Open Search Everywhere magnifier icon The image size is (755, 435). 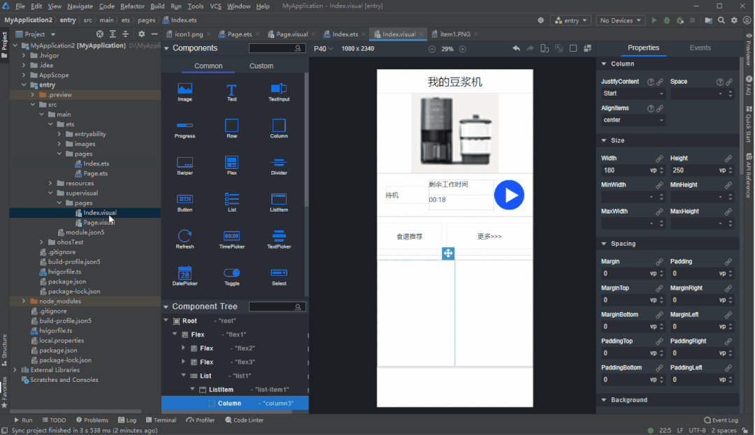click(721, 20)
